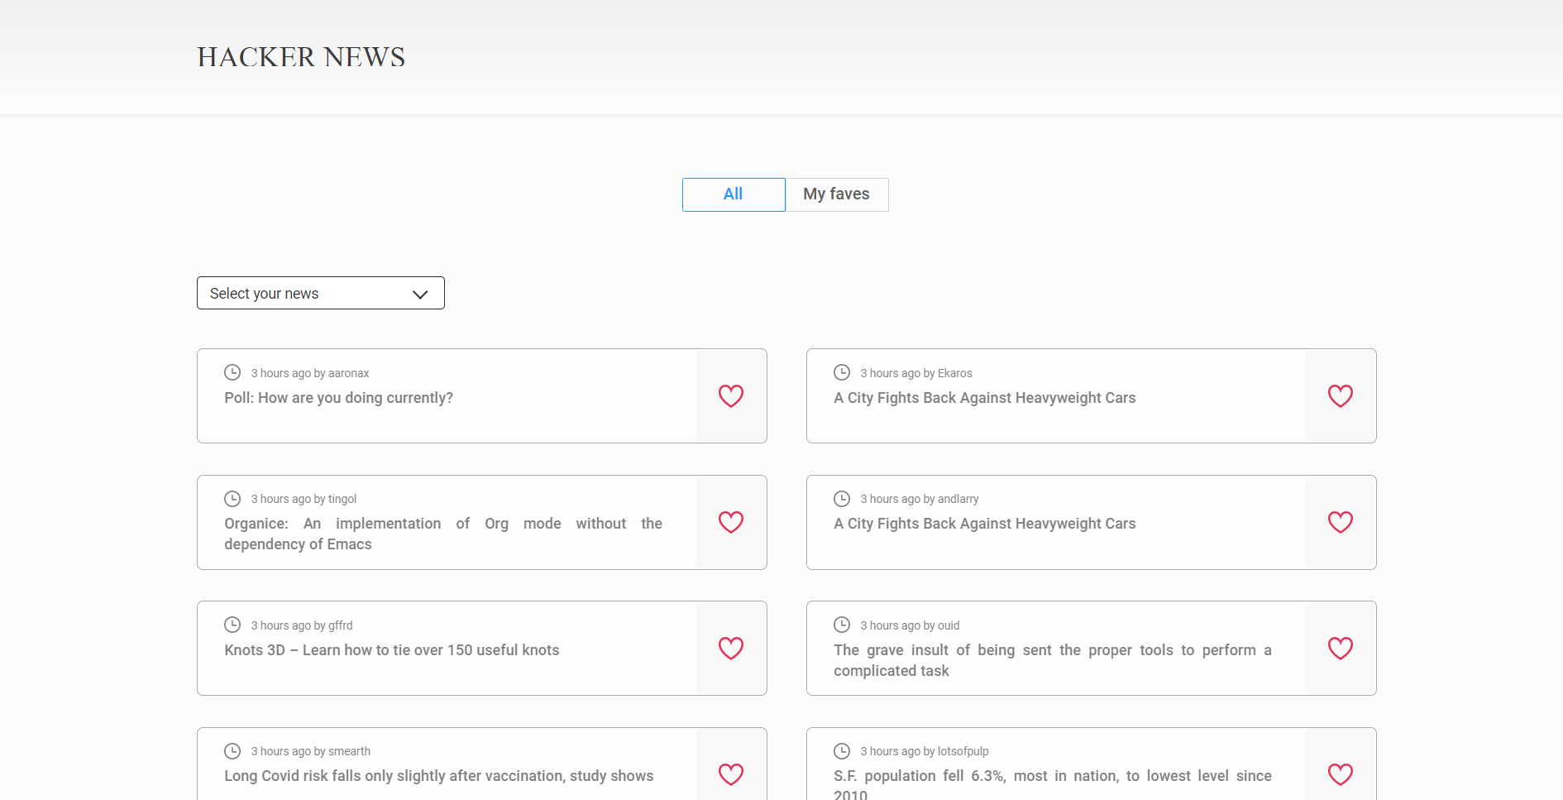The image size is (1563, 800).
Task: Click the clock icon beside andlarry's post time
Action: (x=842, y=499)
